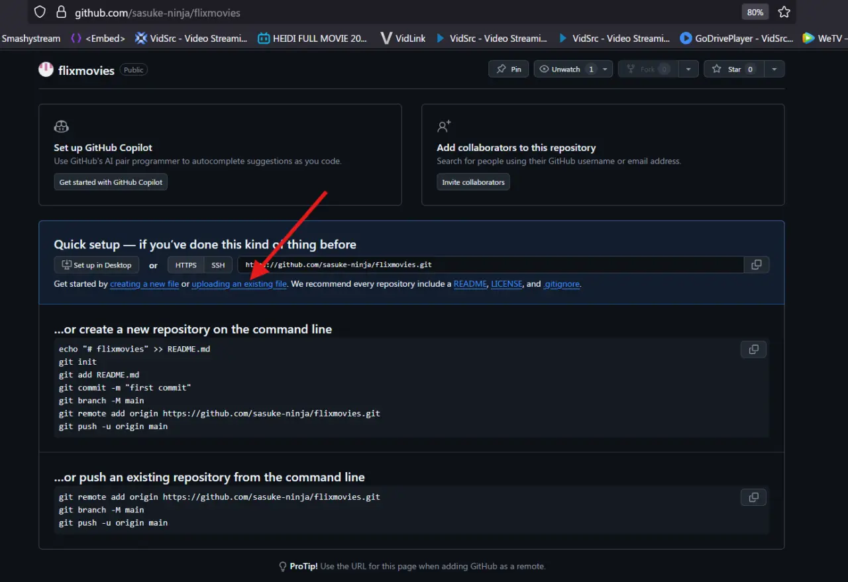Click the disabled Fork button
848x582 pixels.
point(647,69)
